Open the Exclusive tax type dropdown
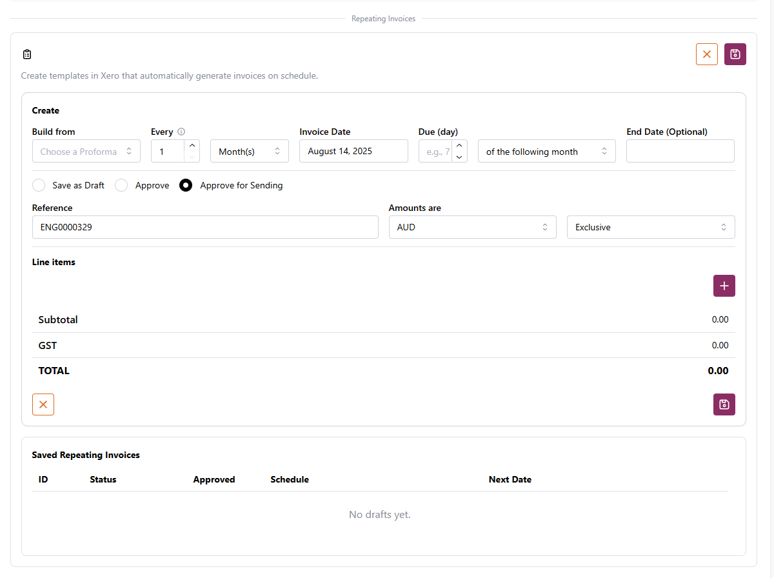The width and height of the screenshot is (774, 578). coord(650,227)
